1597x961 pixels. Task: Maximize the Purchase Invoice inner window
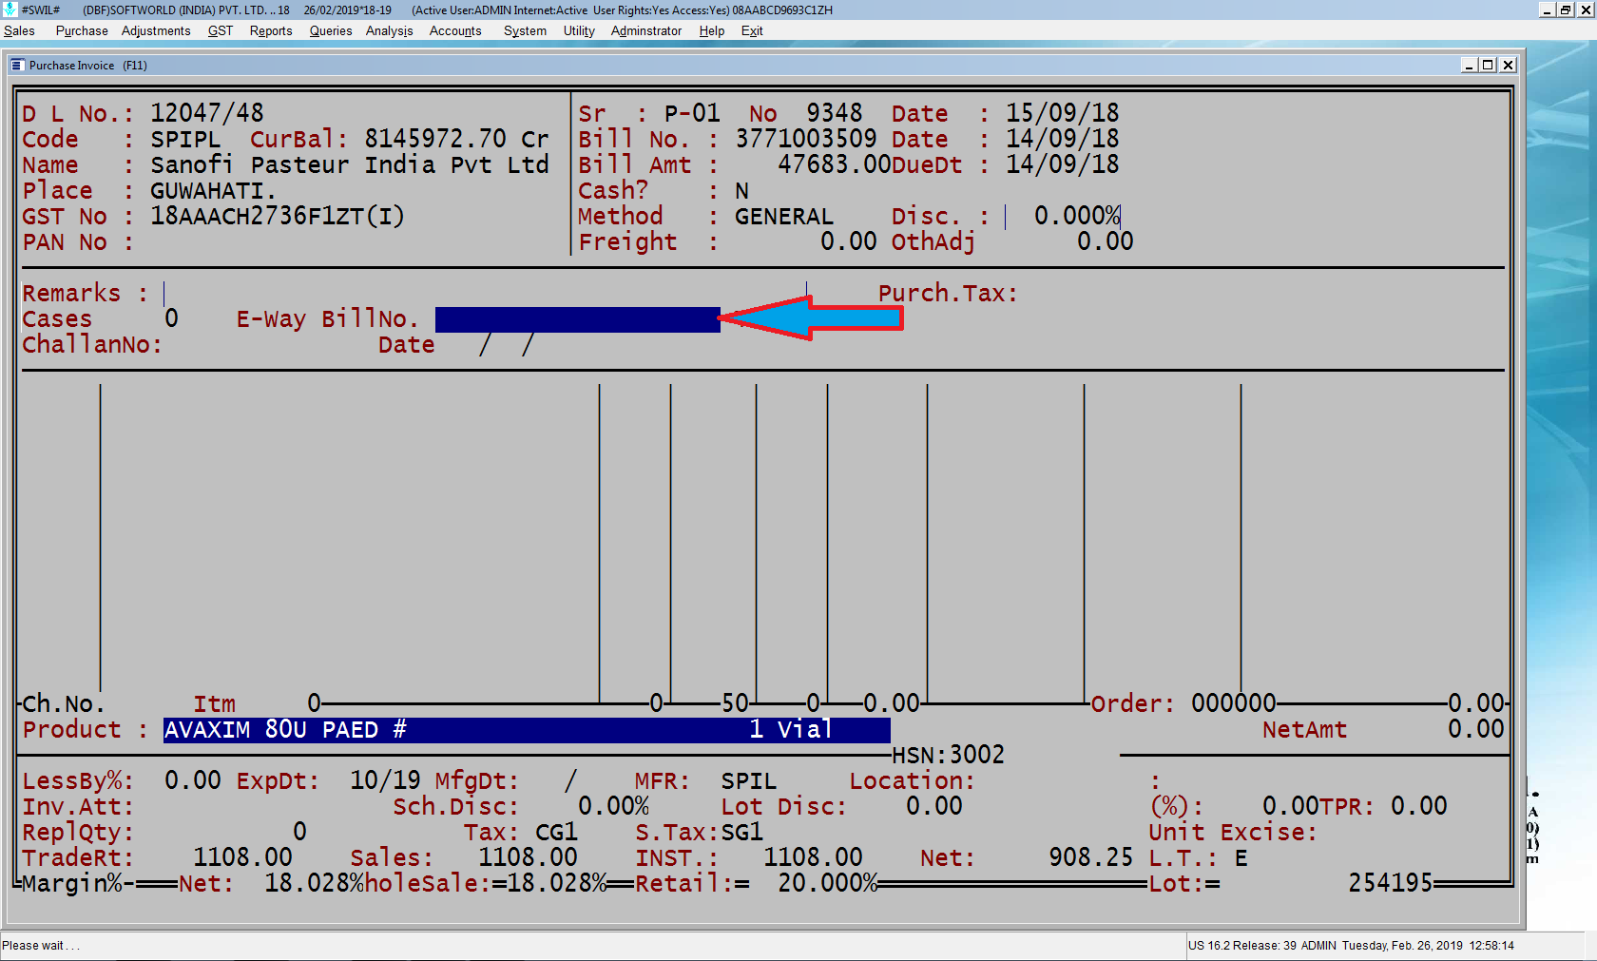[1489, 66]
